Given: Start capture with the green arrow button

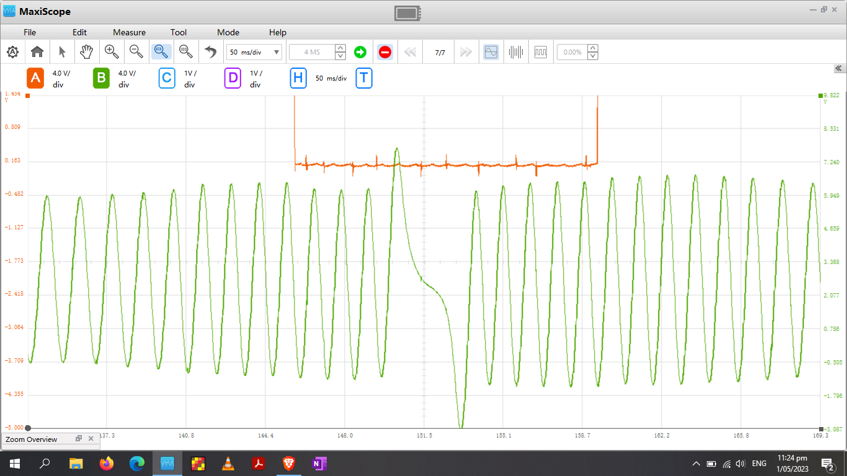Looking at the screenshot, I should coord(360,52).
